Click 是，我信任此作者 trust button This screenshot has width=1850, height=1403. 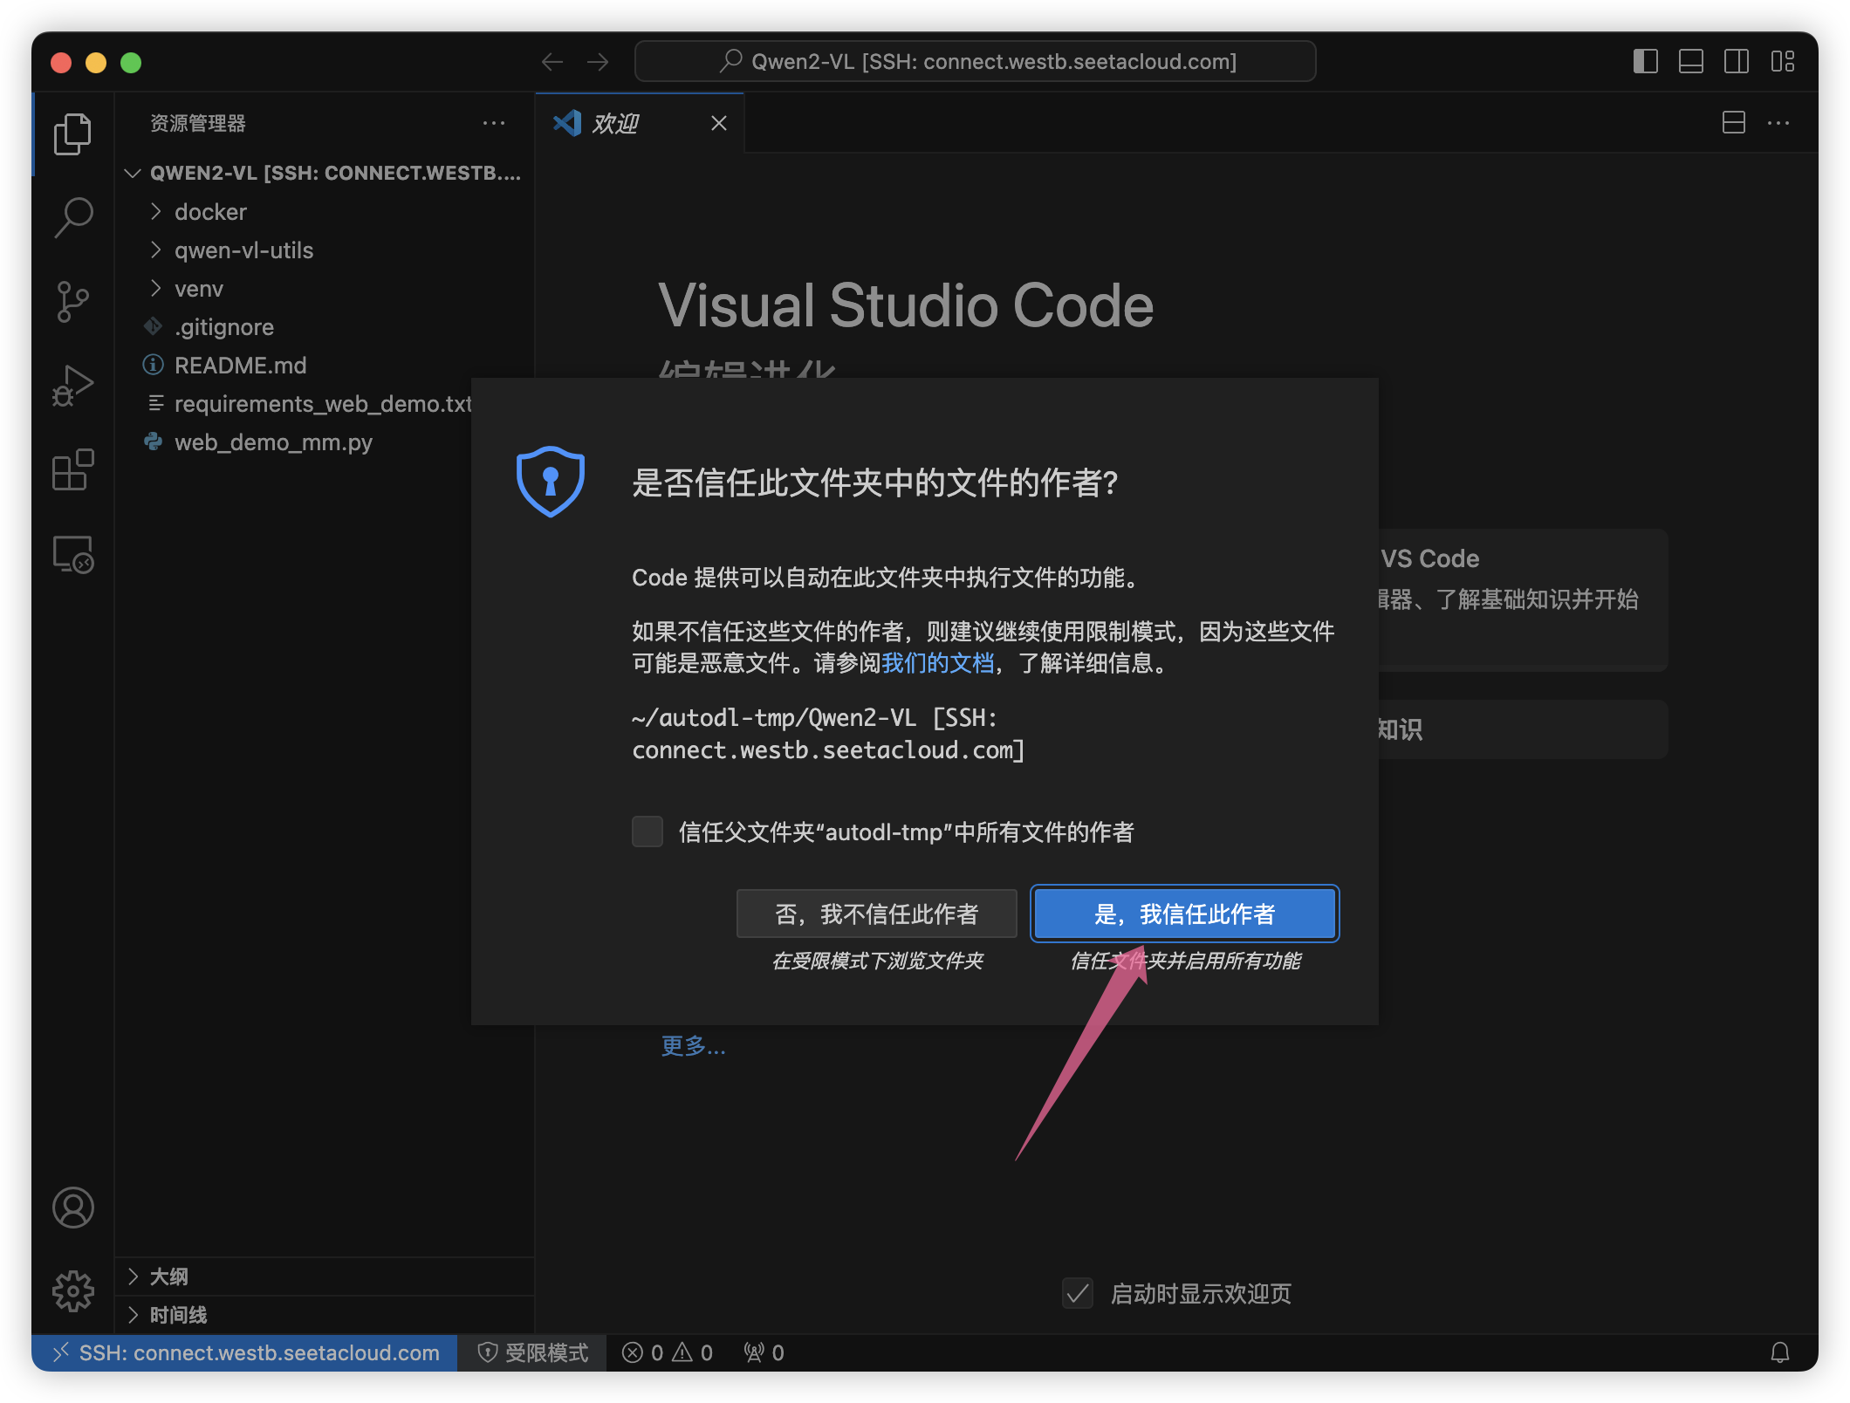pyautogui.click(x=1184, y=914)
